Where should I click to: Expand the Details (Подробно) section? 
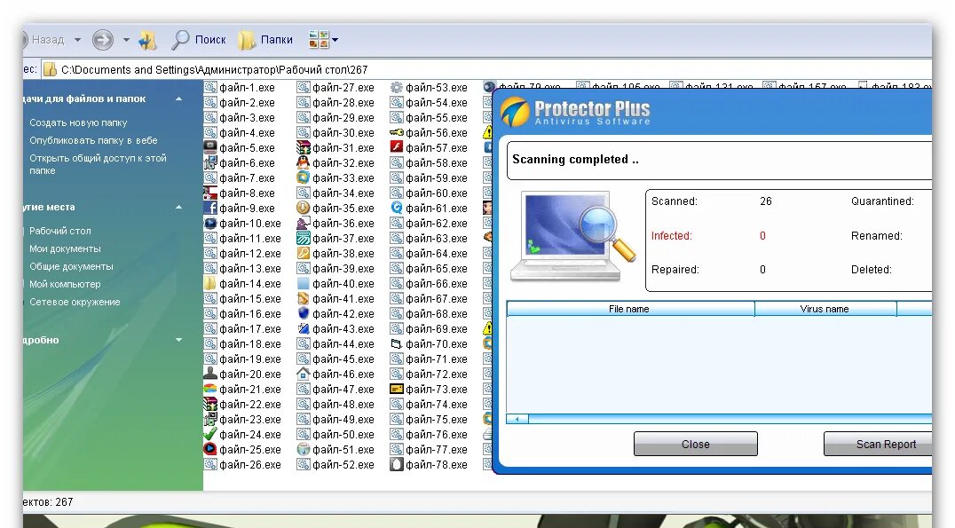pos(178,340)
